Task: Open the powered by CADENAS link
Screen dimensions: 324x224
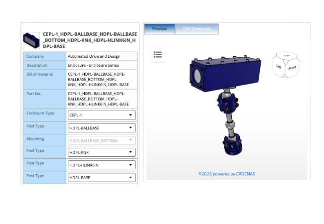Action: coord(226,174)
